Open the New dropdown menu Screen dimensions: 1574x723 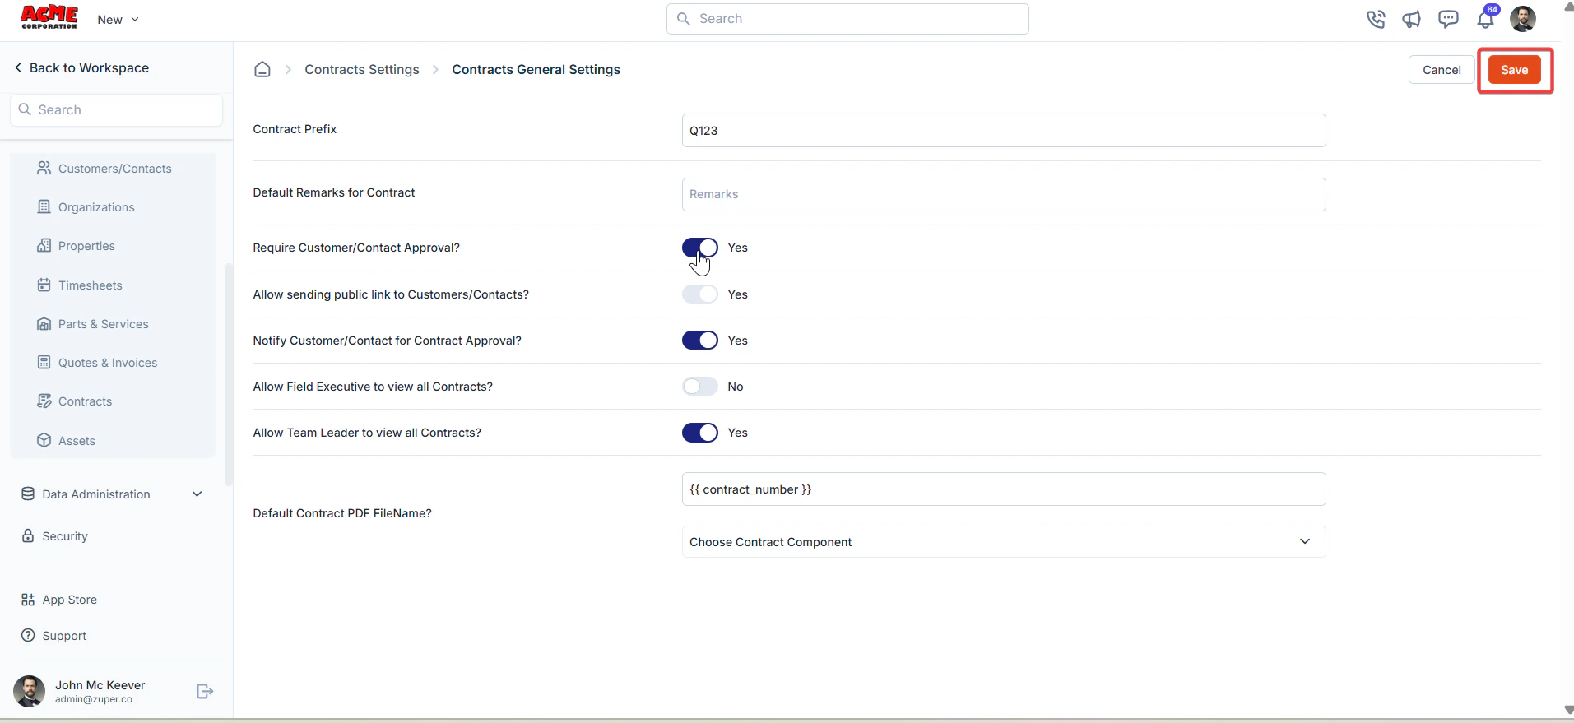(x=118, y=19)
